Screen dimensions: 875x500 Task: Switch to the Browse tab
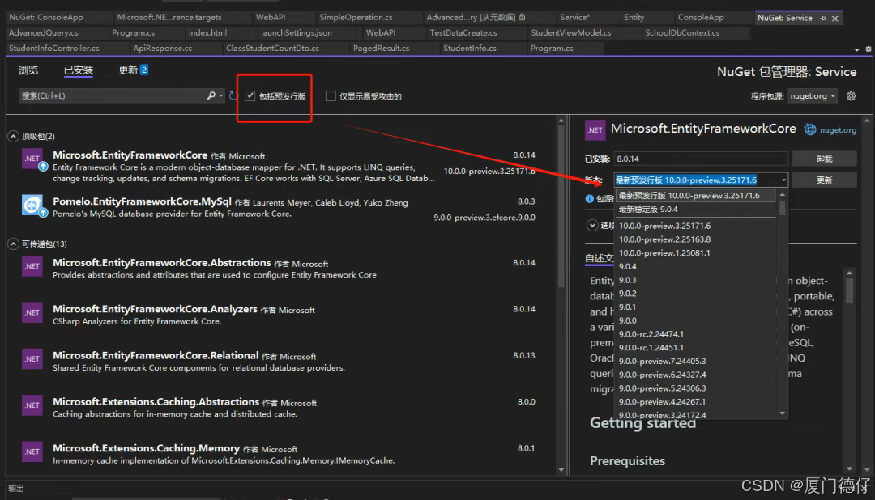tap(28, 70)
